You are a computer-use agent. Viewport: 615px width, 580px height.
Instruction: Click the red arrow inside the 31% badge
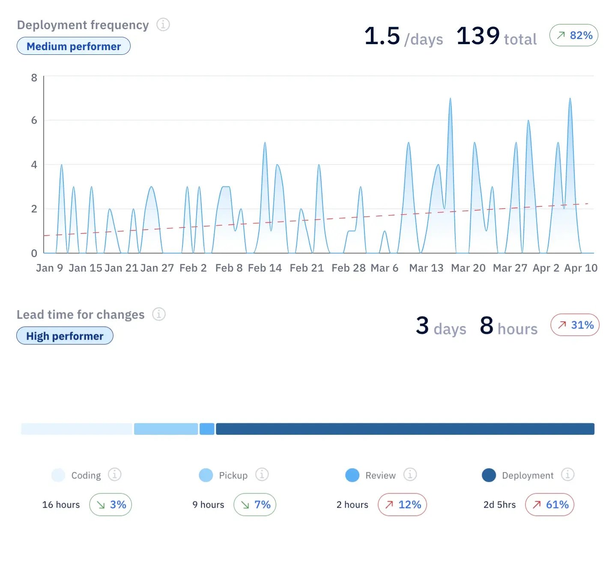561,325
